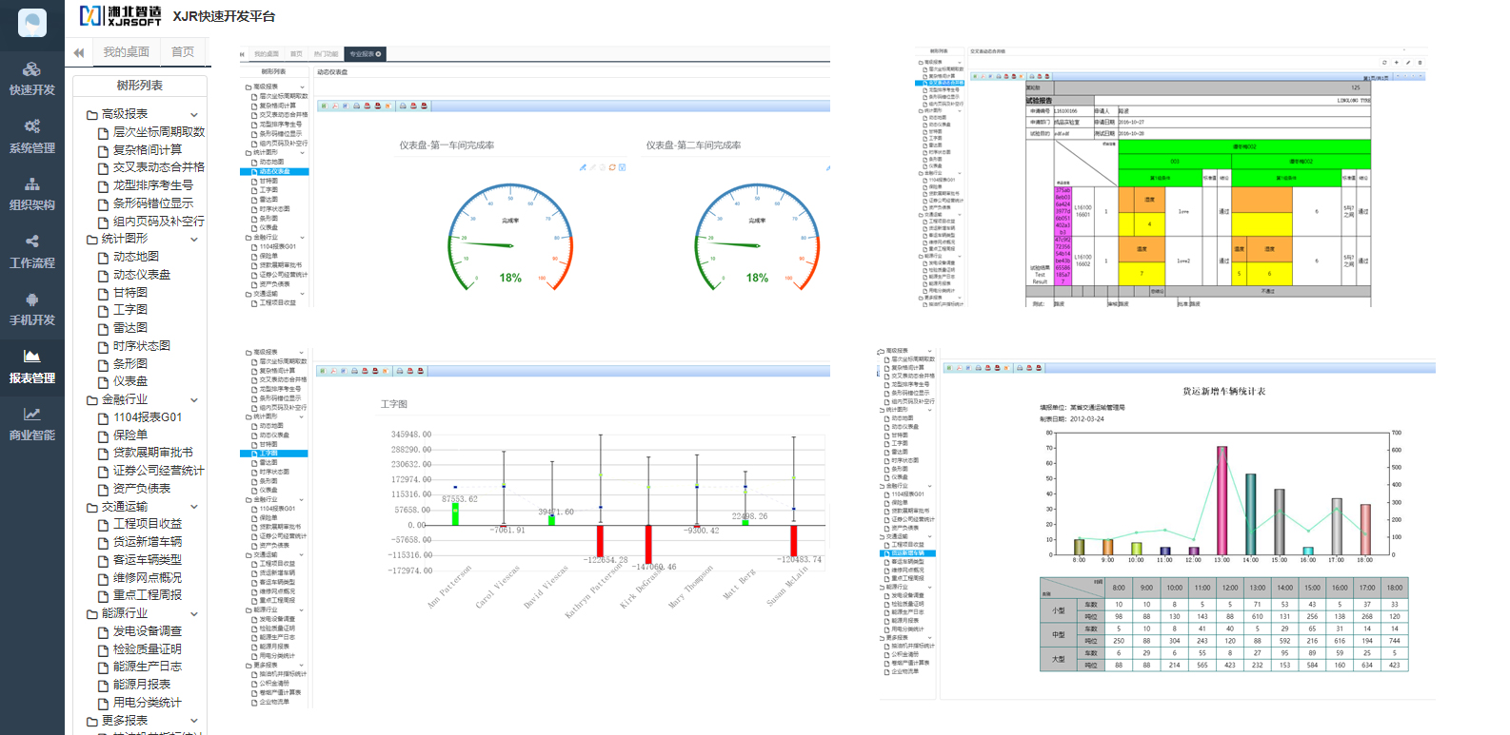Open the 系统管理 gear module
Image resolution: width=1510 pixels, height=735 pixels.
point(32,137)
